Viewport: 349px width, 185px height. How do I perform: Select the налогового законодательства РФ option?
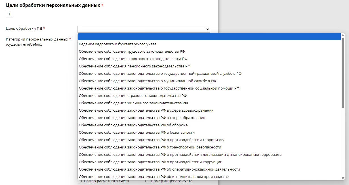pyautogui.click(x=133, y=59)
